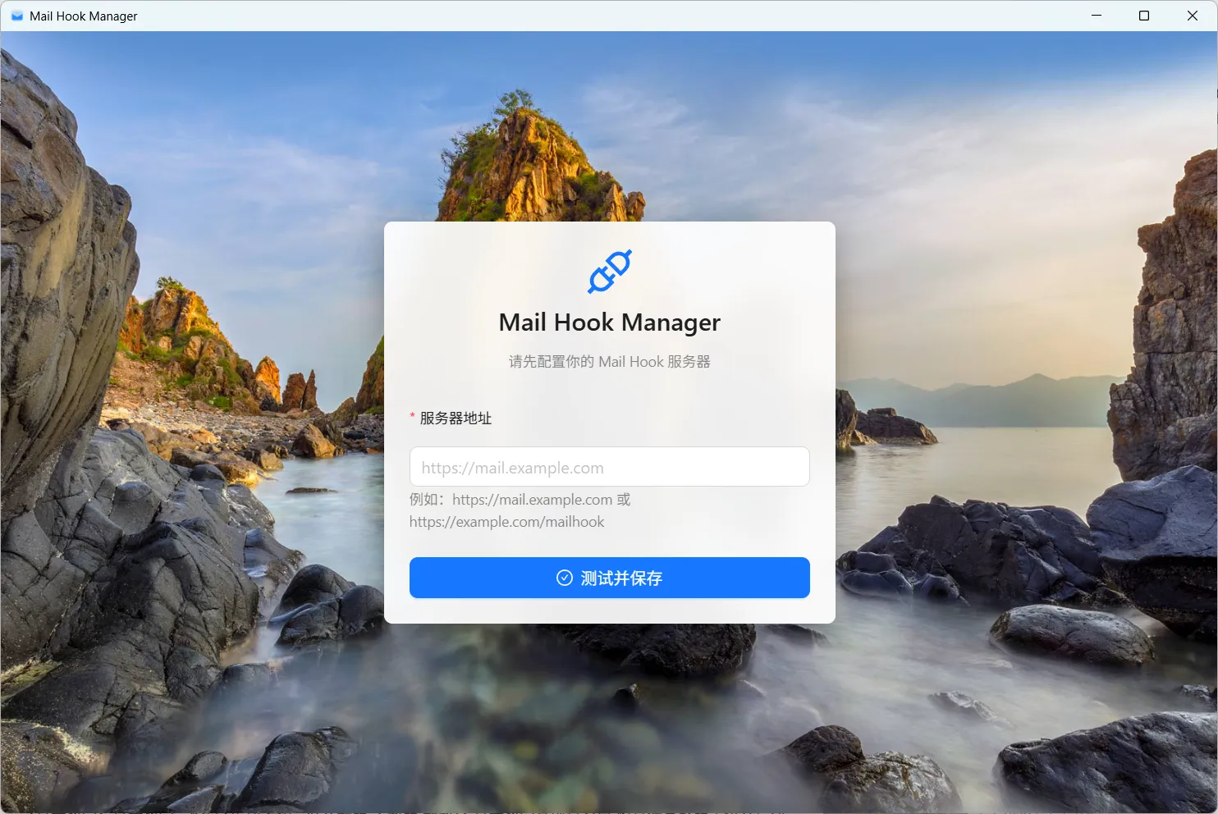Click the Mail Hook Manager card heading
The width and height of the screenshot is (1218, 814).
610,322
